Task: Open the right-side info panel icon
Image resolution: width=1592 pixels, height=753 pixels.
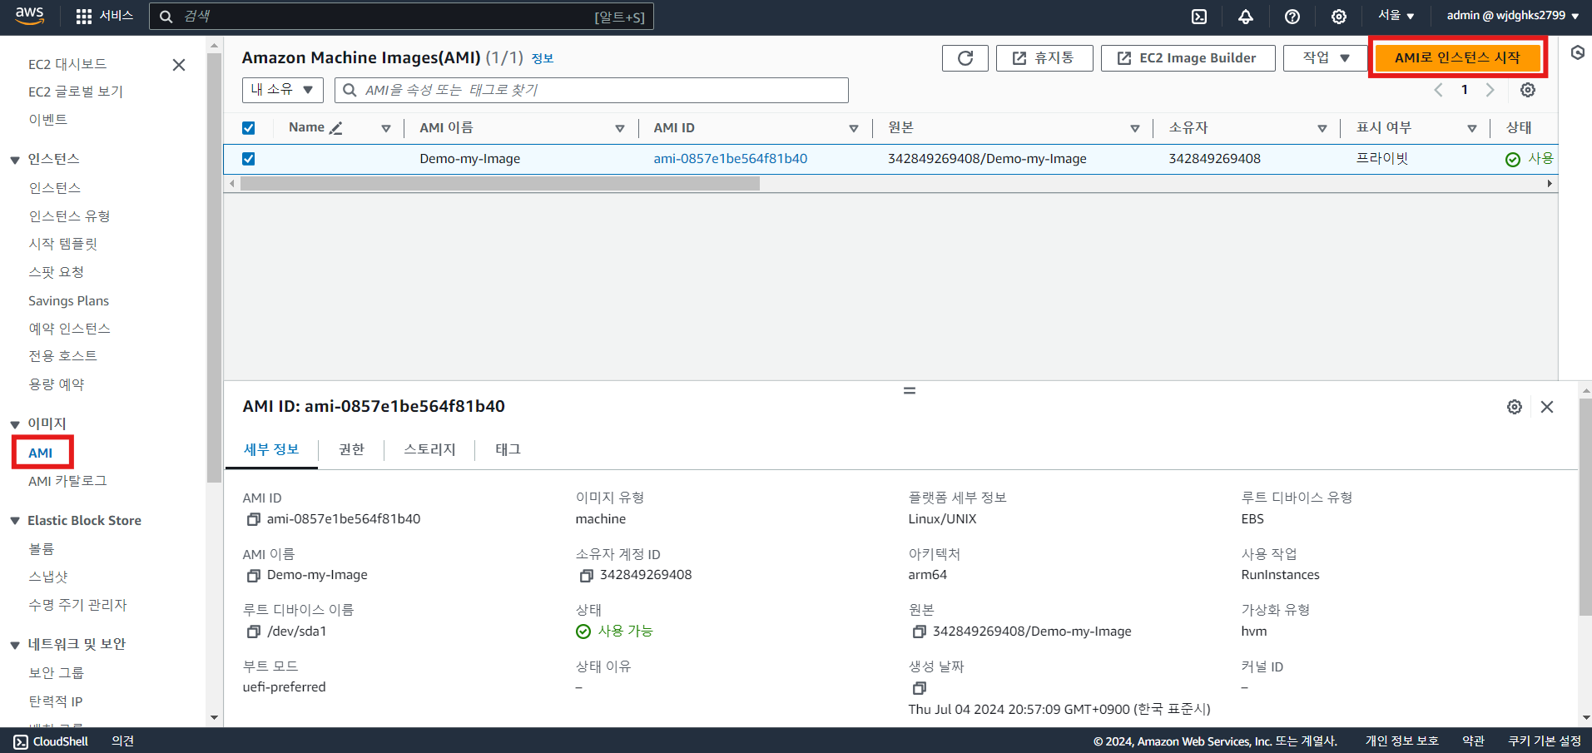Action: point(1578,52)
